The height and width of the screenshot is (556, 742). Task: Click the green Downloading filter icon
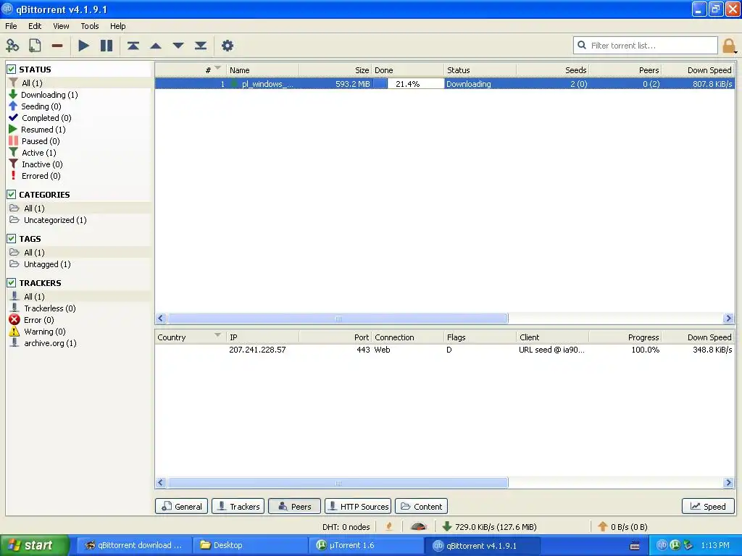pos(13,95)
